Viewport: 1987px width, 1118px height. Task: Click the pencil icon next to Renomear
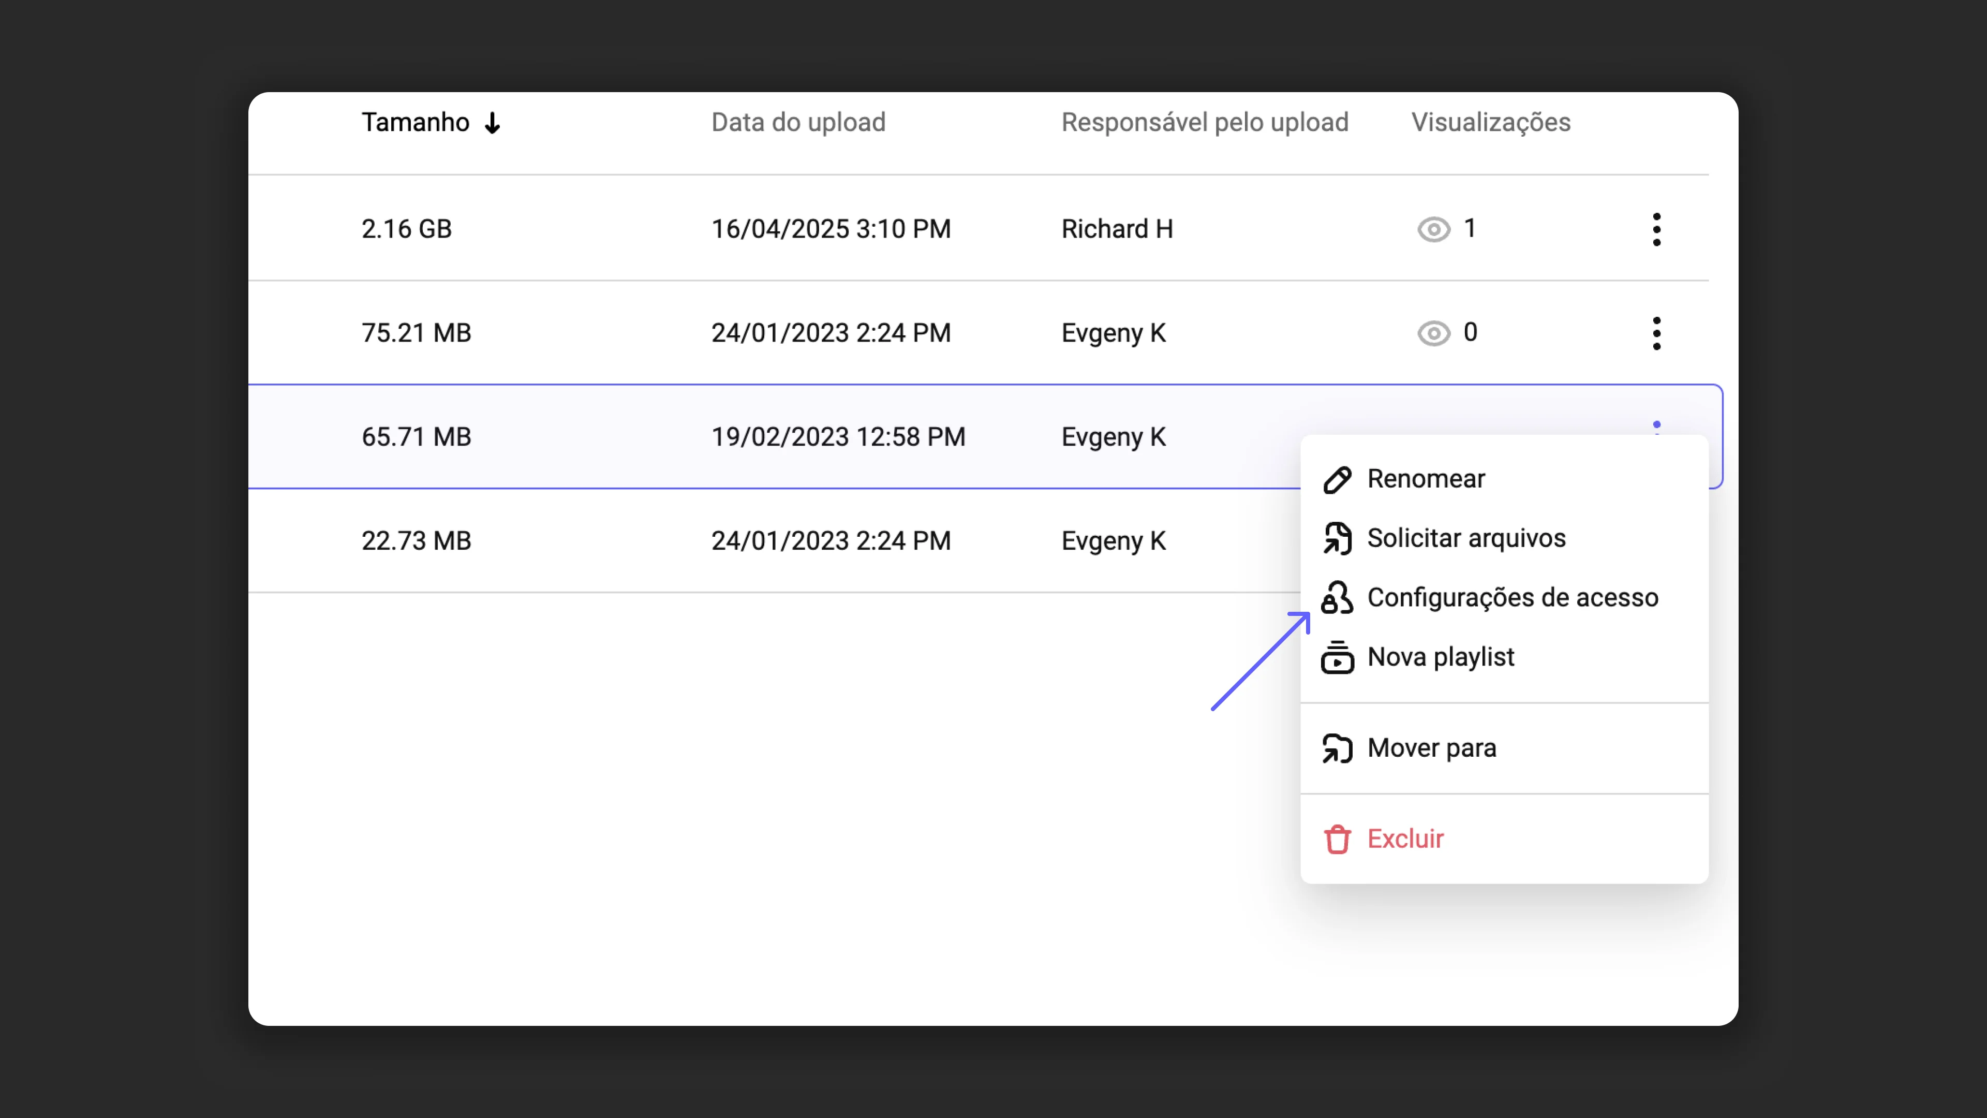1337,479
